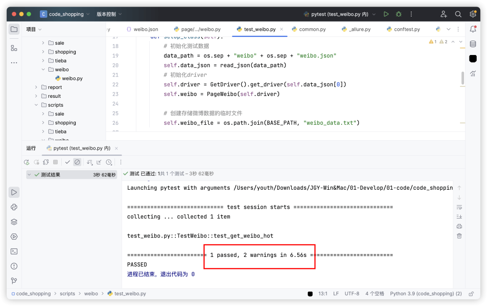
Task: Open the Notifications bell
Action: tap(473, 29)
